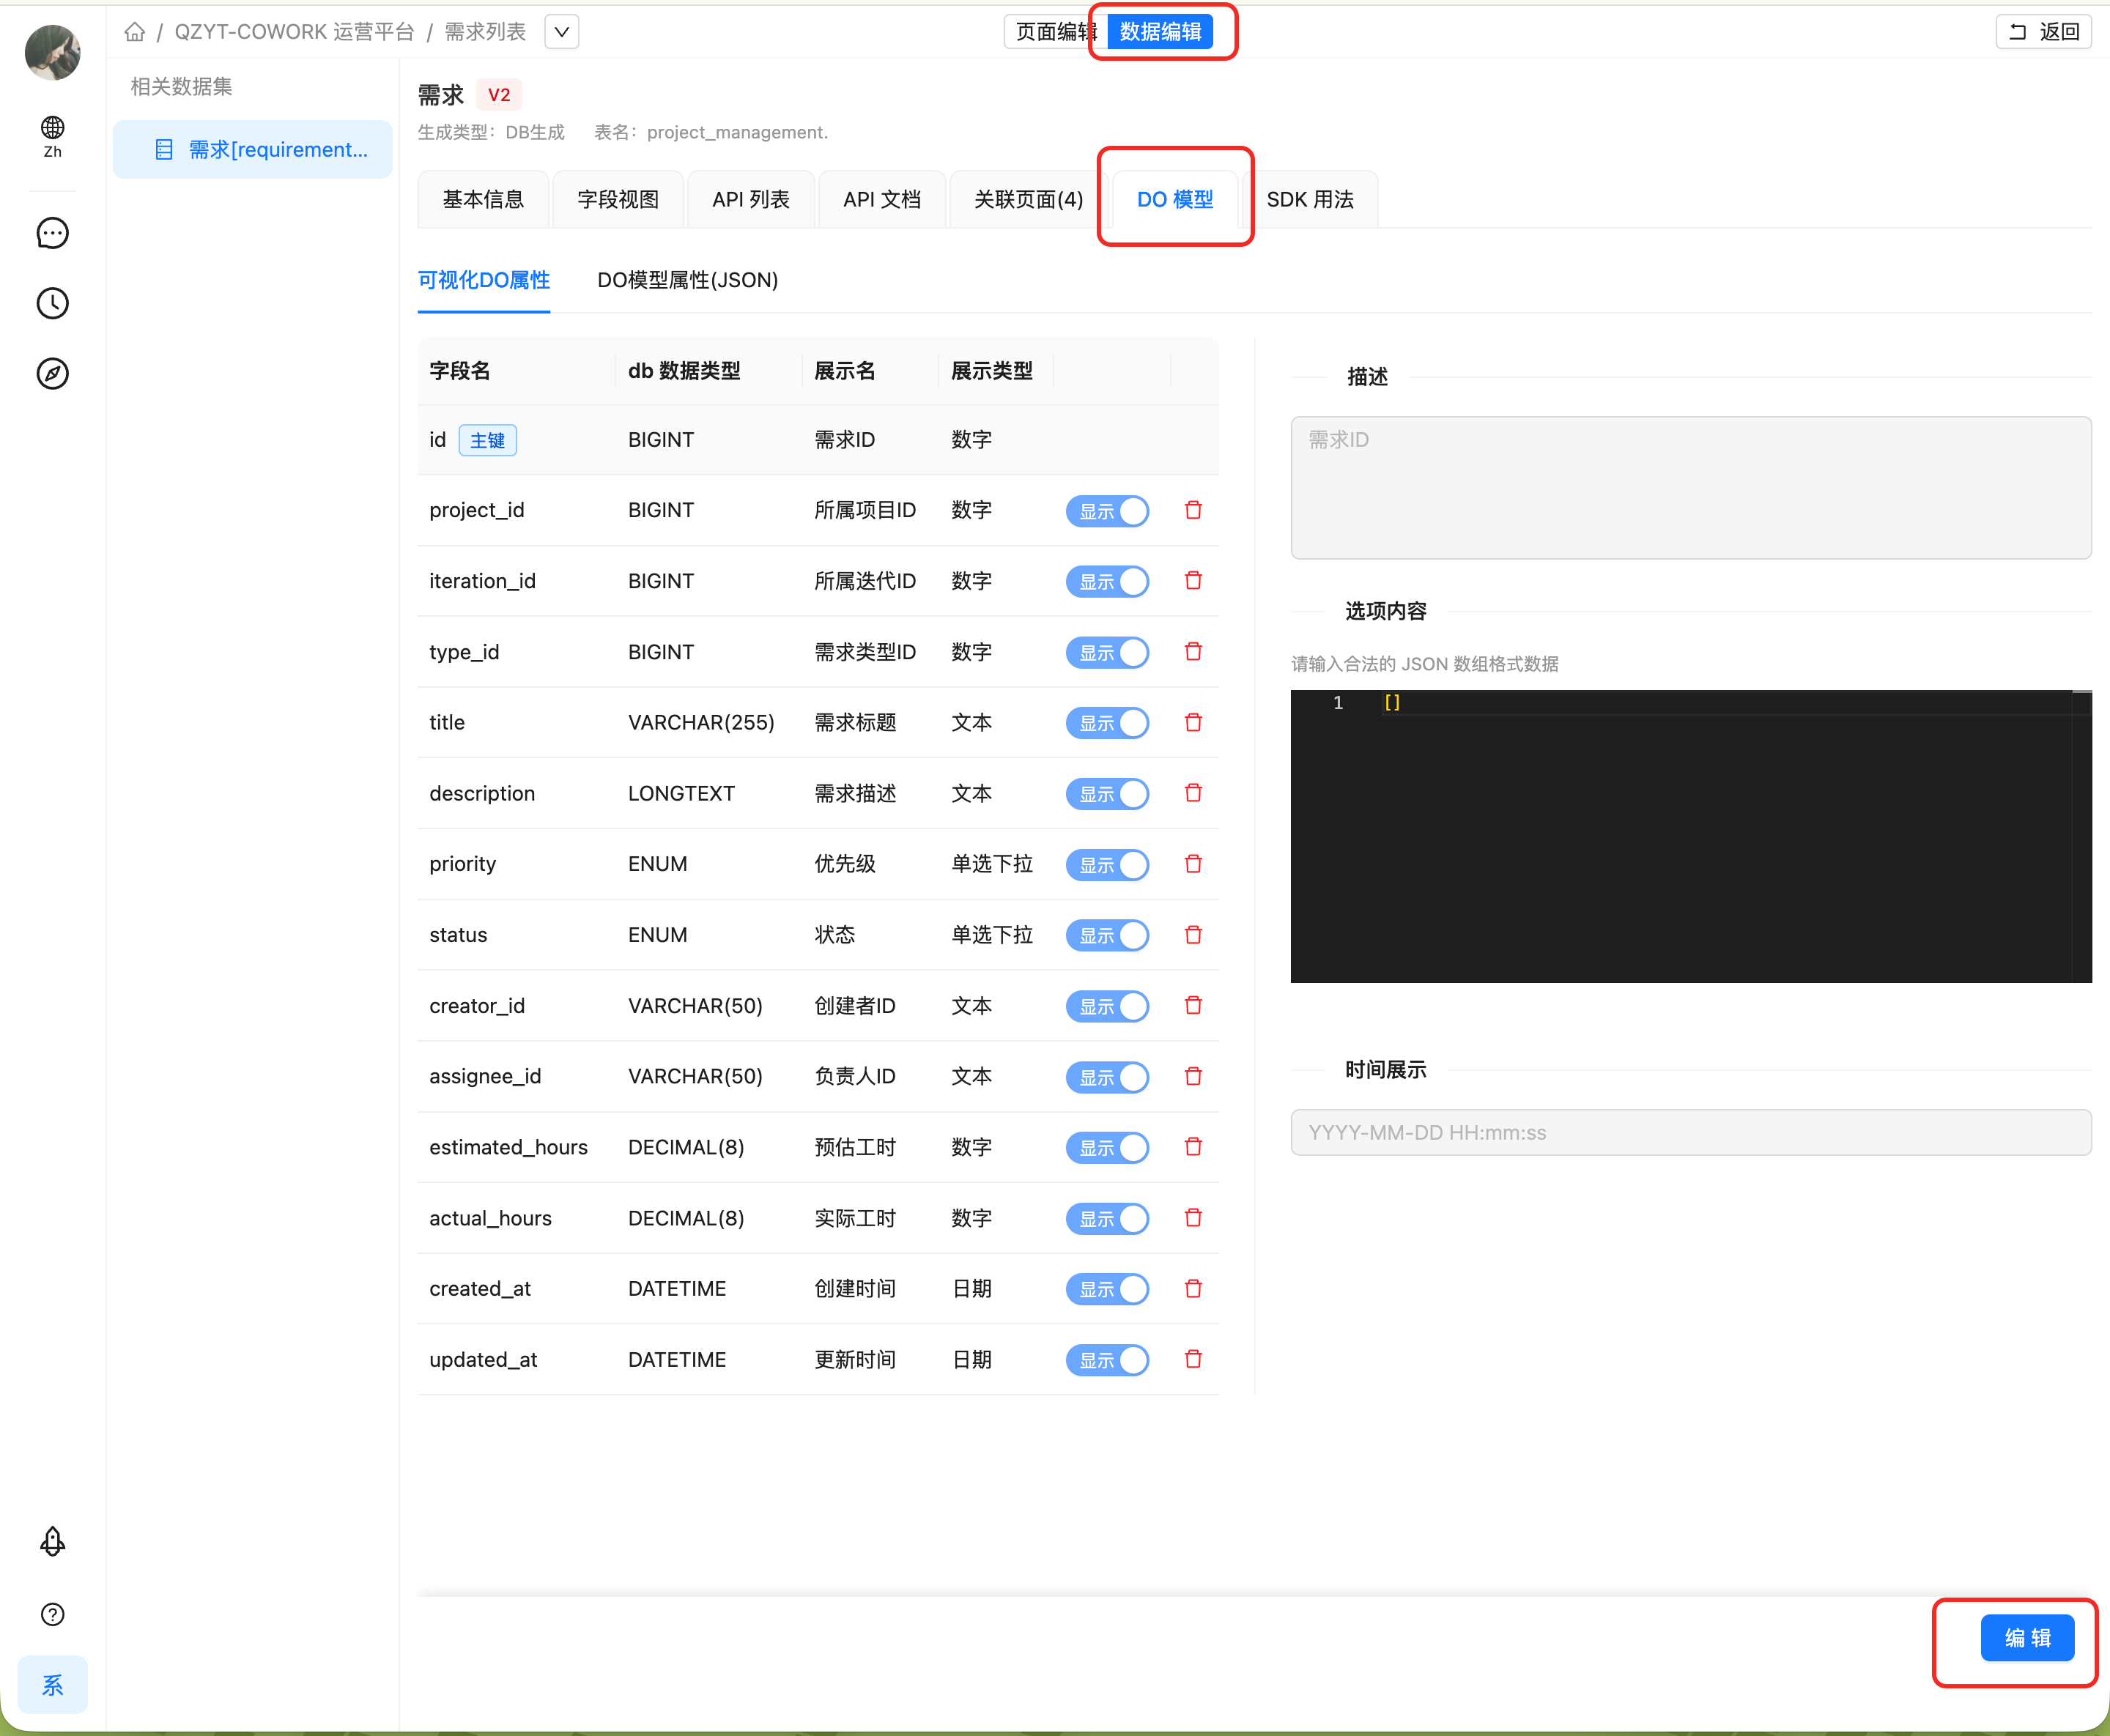Viewport: 2110px width, 1736px height.
Task: Toggle display switch for estimated_hours
Action: pos(1107,1147)
